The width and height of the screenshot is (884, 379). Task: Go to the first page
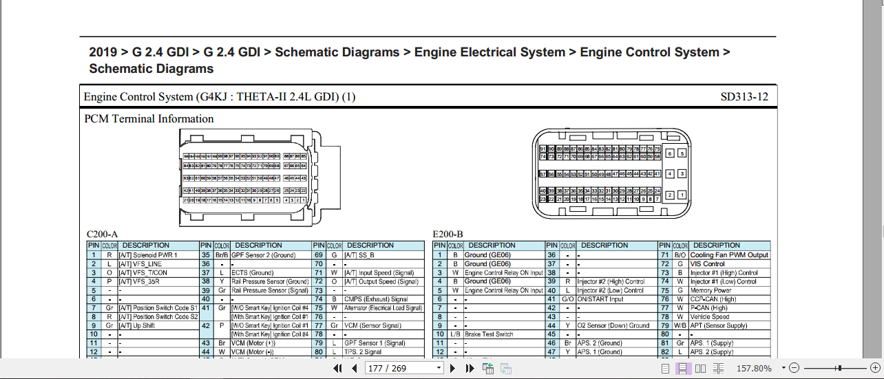click(338, 369)
